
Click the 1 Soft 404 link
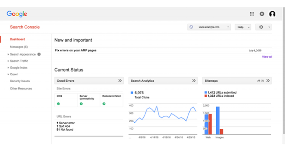tap(63, 126)
